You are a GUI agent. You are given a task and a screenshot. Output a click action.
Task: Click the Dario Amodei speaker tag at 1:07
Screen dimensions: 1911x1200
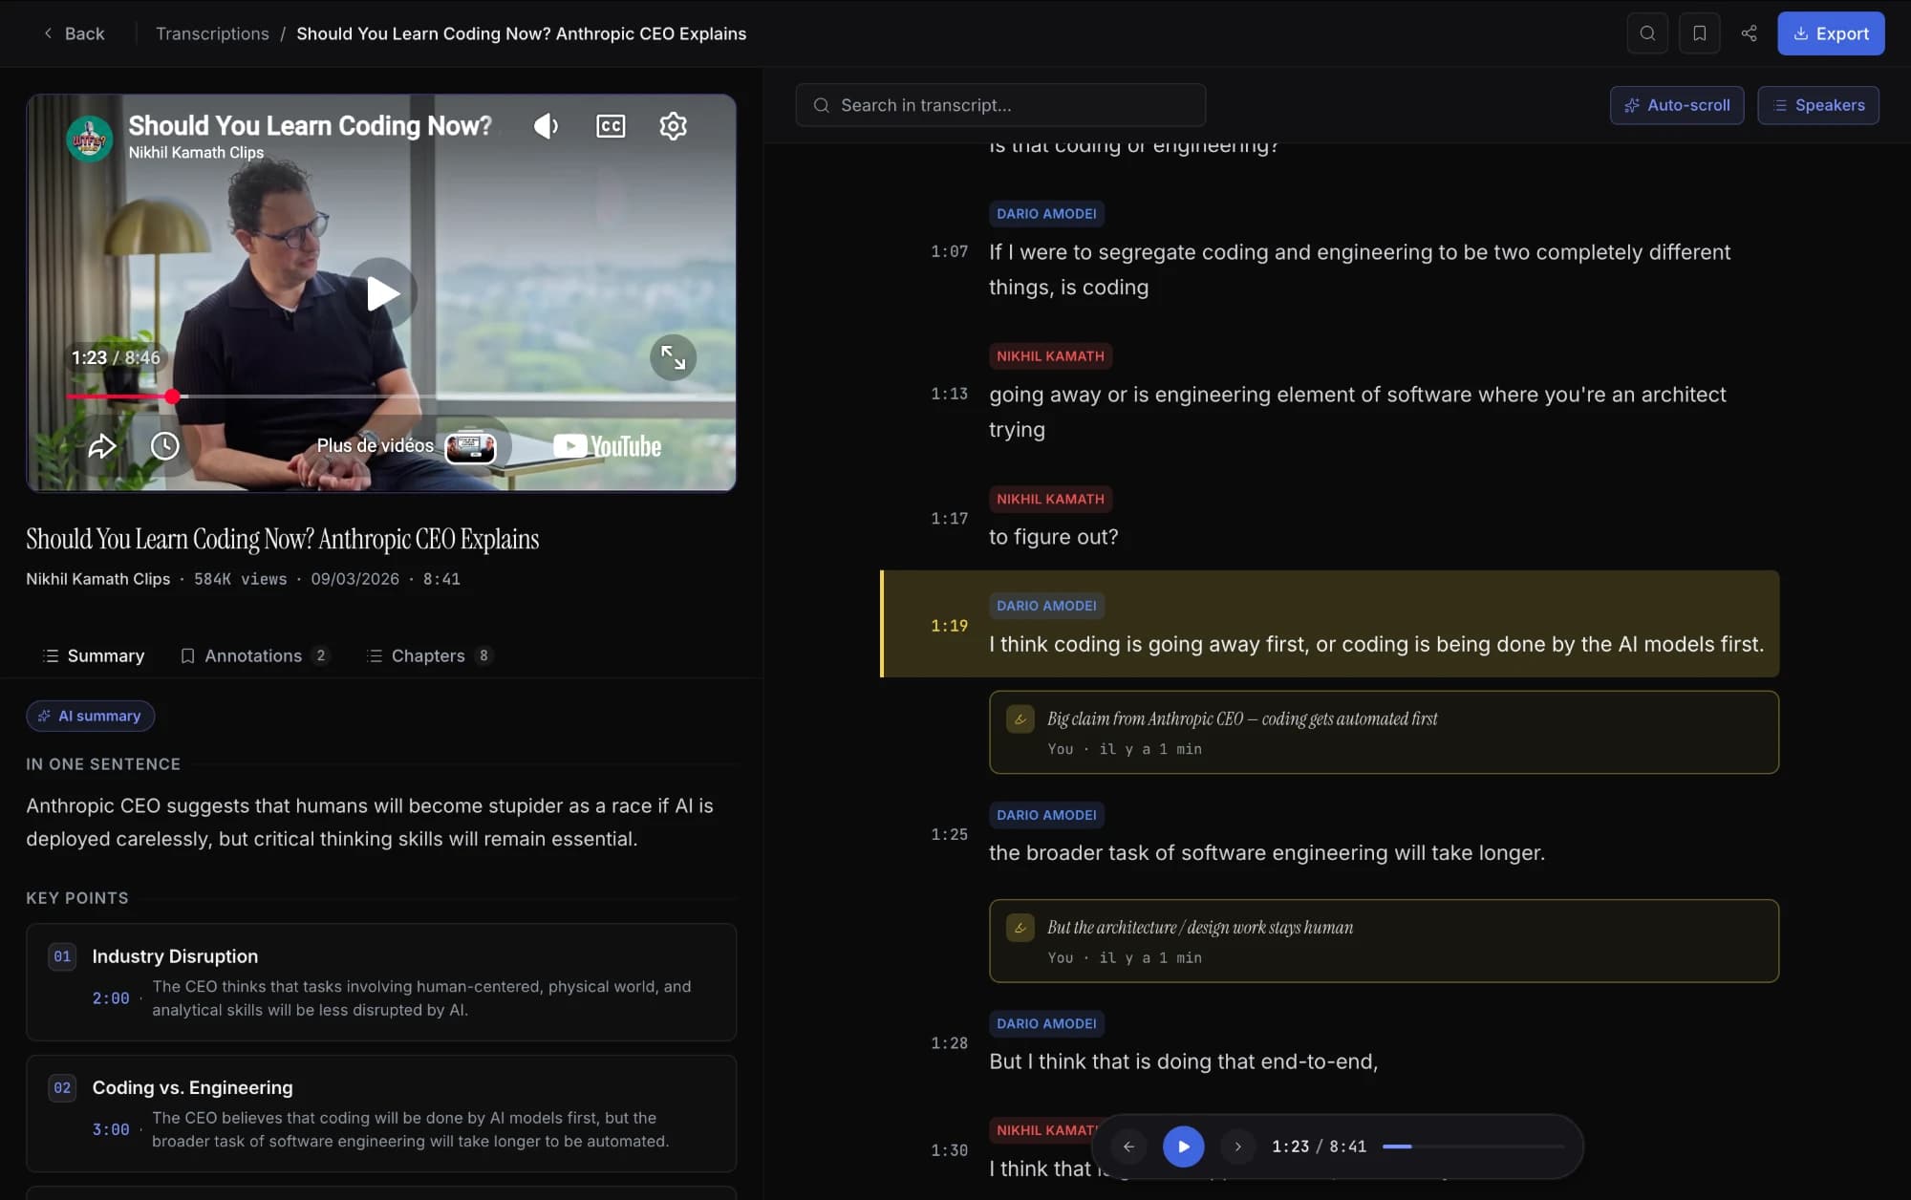click(1046, 214)
